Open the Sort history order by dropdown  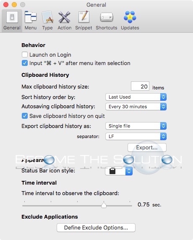[x=136, y=97]
